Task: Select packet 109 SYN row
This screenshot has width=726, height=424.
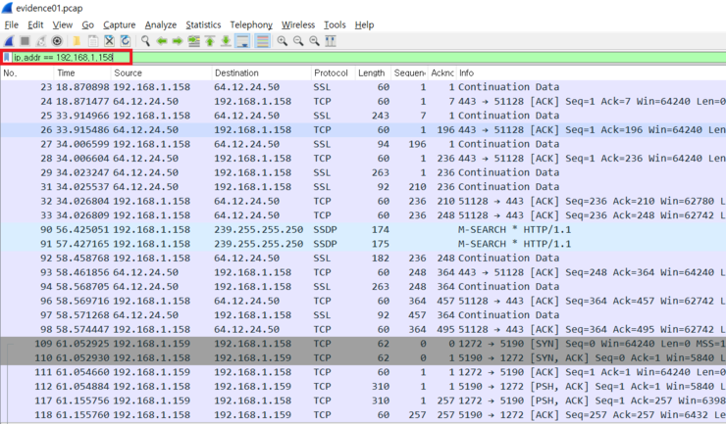Action: click(363, 344)
